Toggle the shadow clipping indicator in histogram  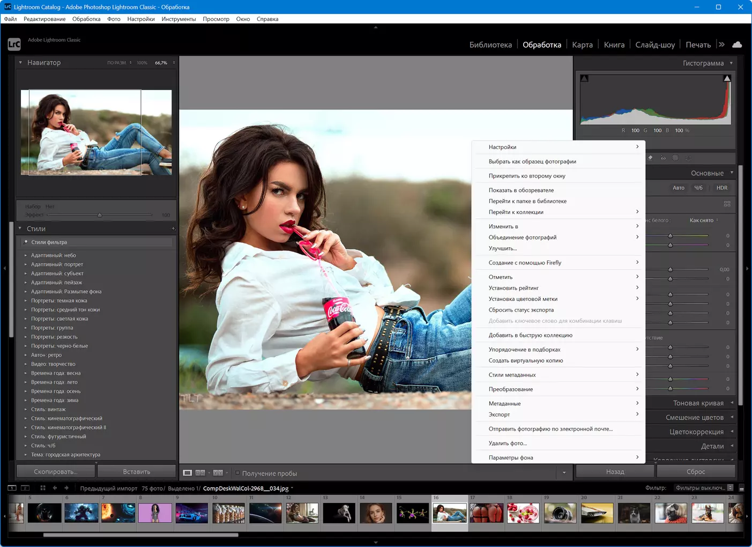click(584, 79)
